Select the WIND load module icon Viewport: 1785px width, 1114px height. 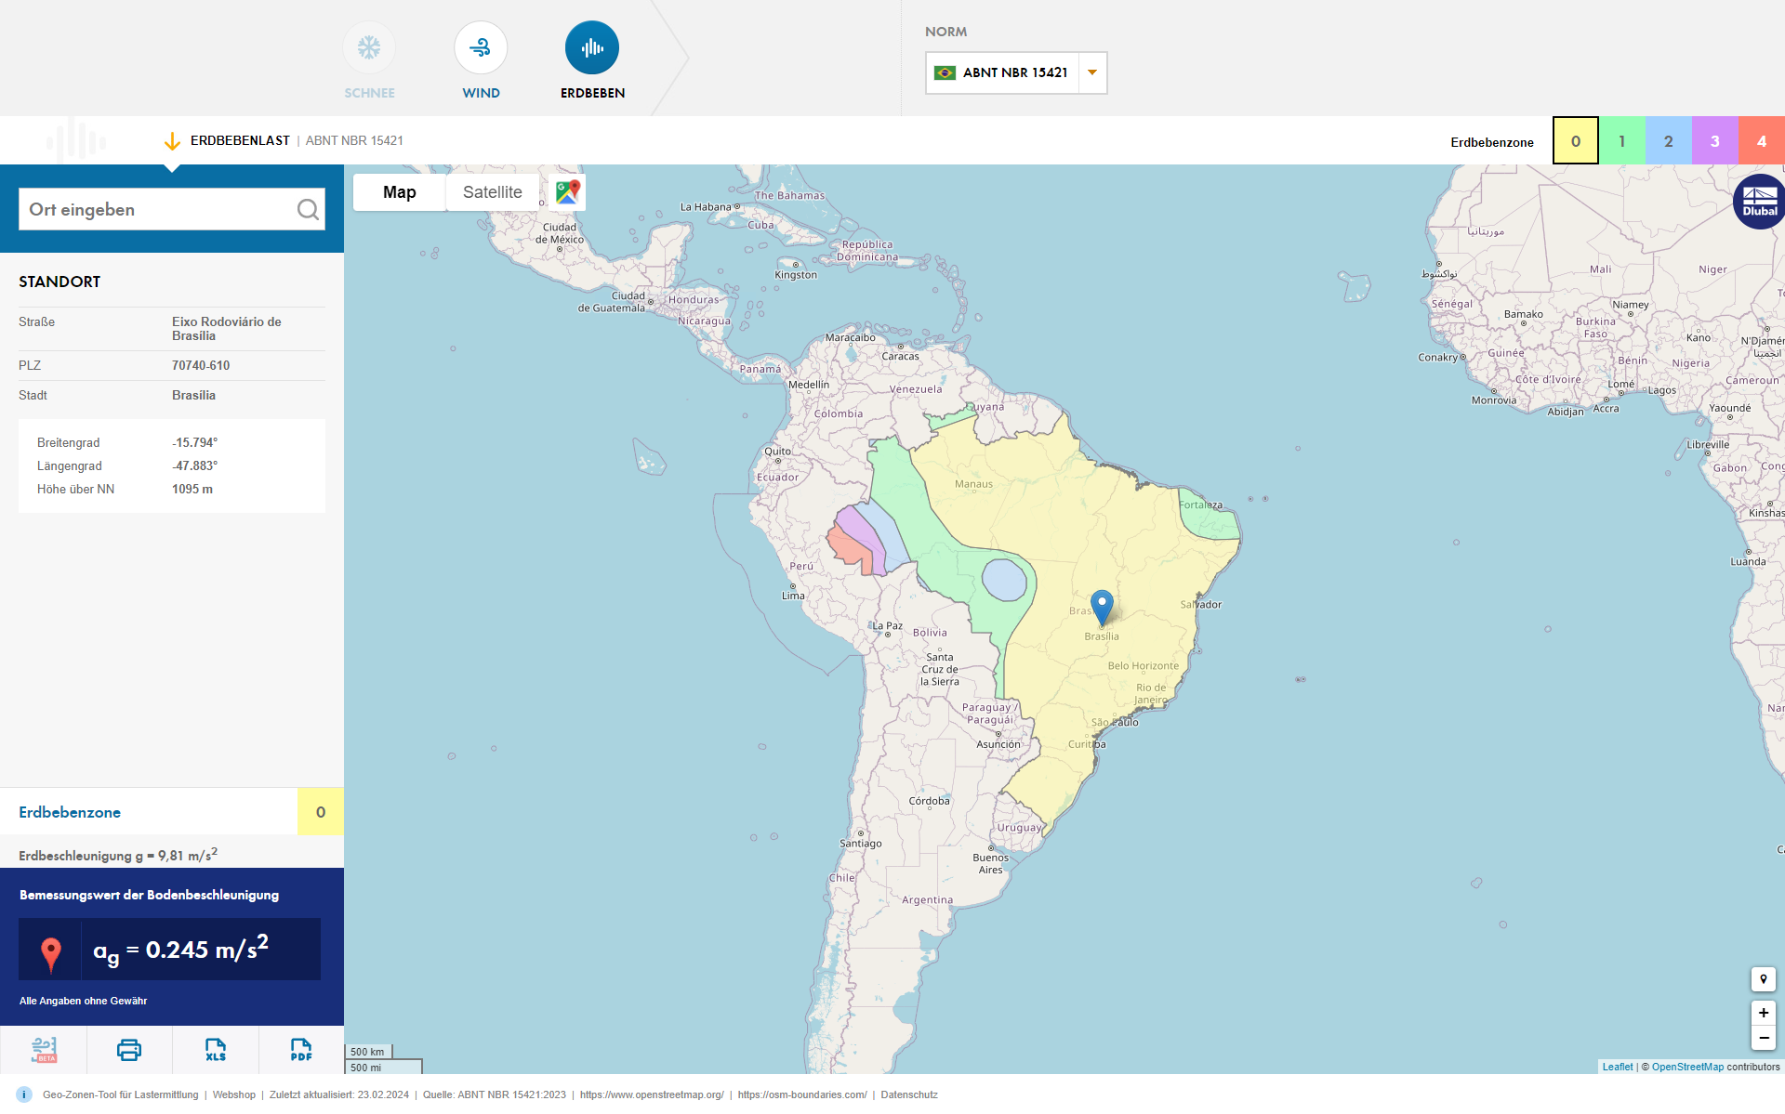click(481, 46)
